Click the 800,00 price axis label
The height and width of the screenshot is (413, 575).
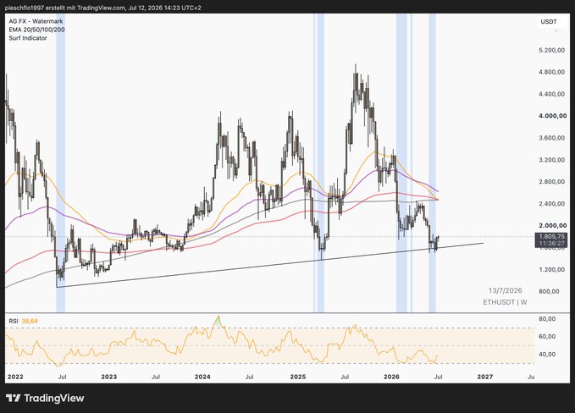549,291
